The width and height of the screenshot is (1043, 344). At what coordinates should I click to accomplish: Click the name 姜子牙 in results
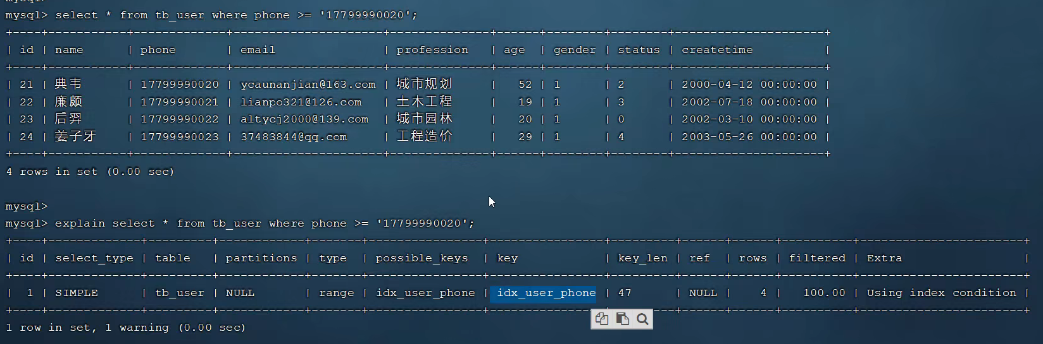tap(75, 137)
